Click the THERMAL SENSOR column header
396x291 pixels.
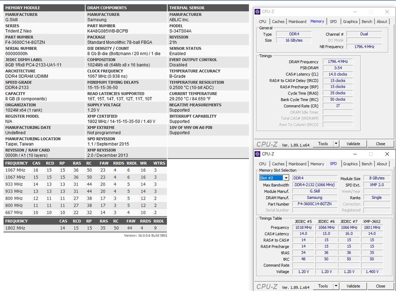(x=208, y=8)
